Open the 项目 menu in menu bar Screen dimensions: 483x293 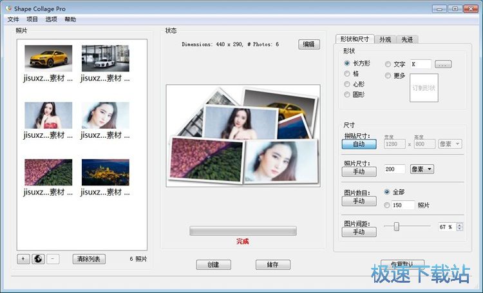tap(32, 19)
